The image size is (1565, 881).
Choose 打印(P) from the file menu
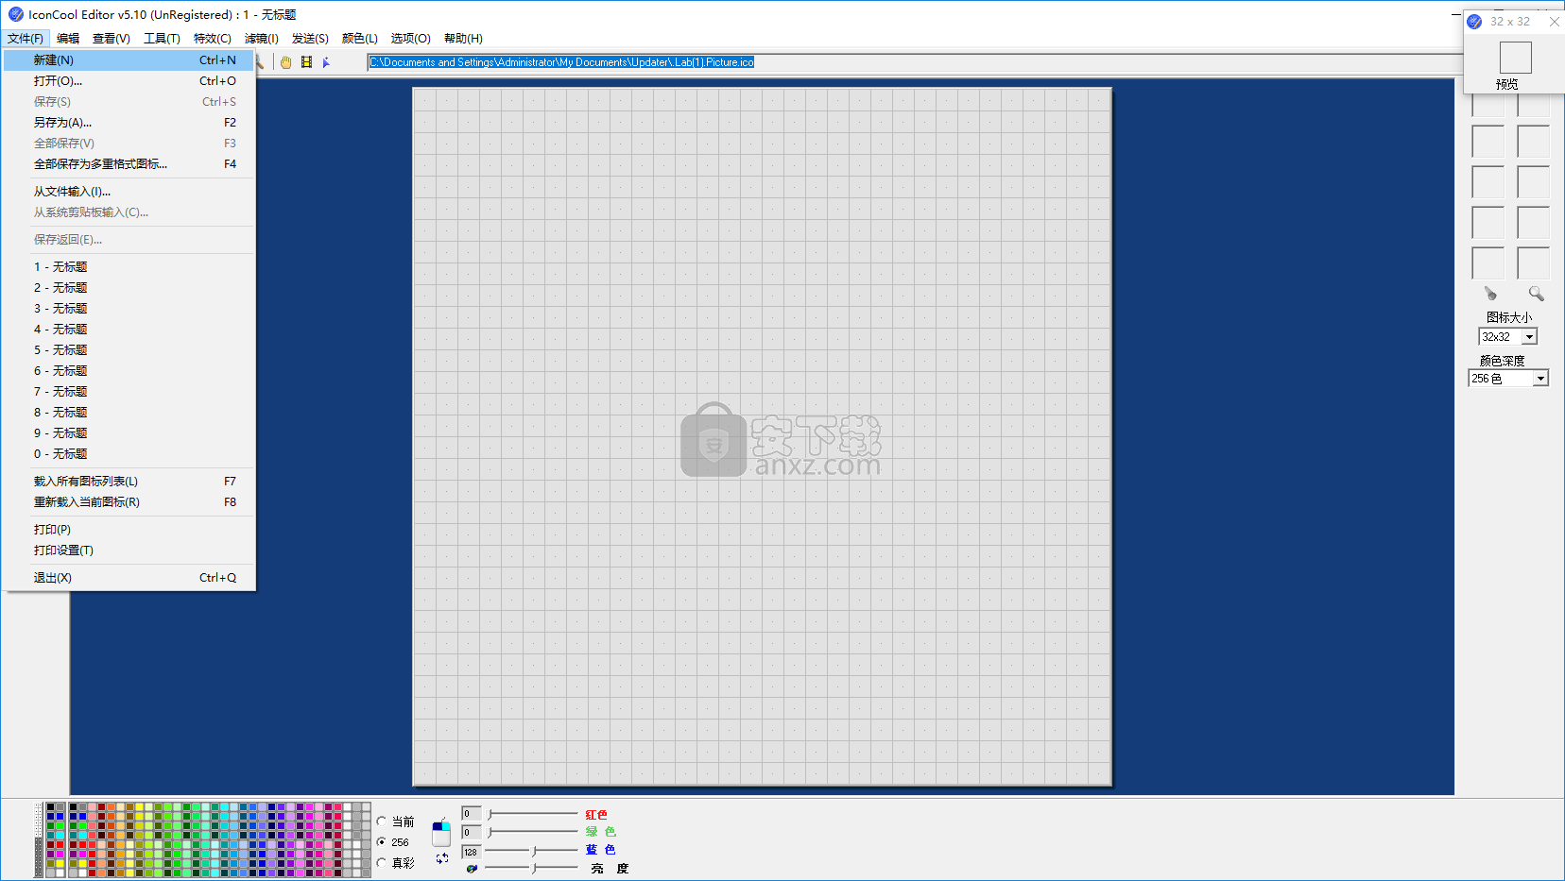pyautogui.click(x=129, y=530)
